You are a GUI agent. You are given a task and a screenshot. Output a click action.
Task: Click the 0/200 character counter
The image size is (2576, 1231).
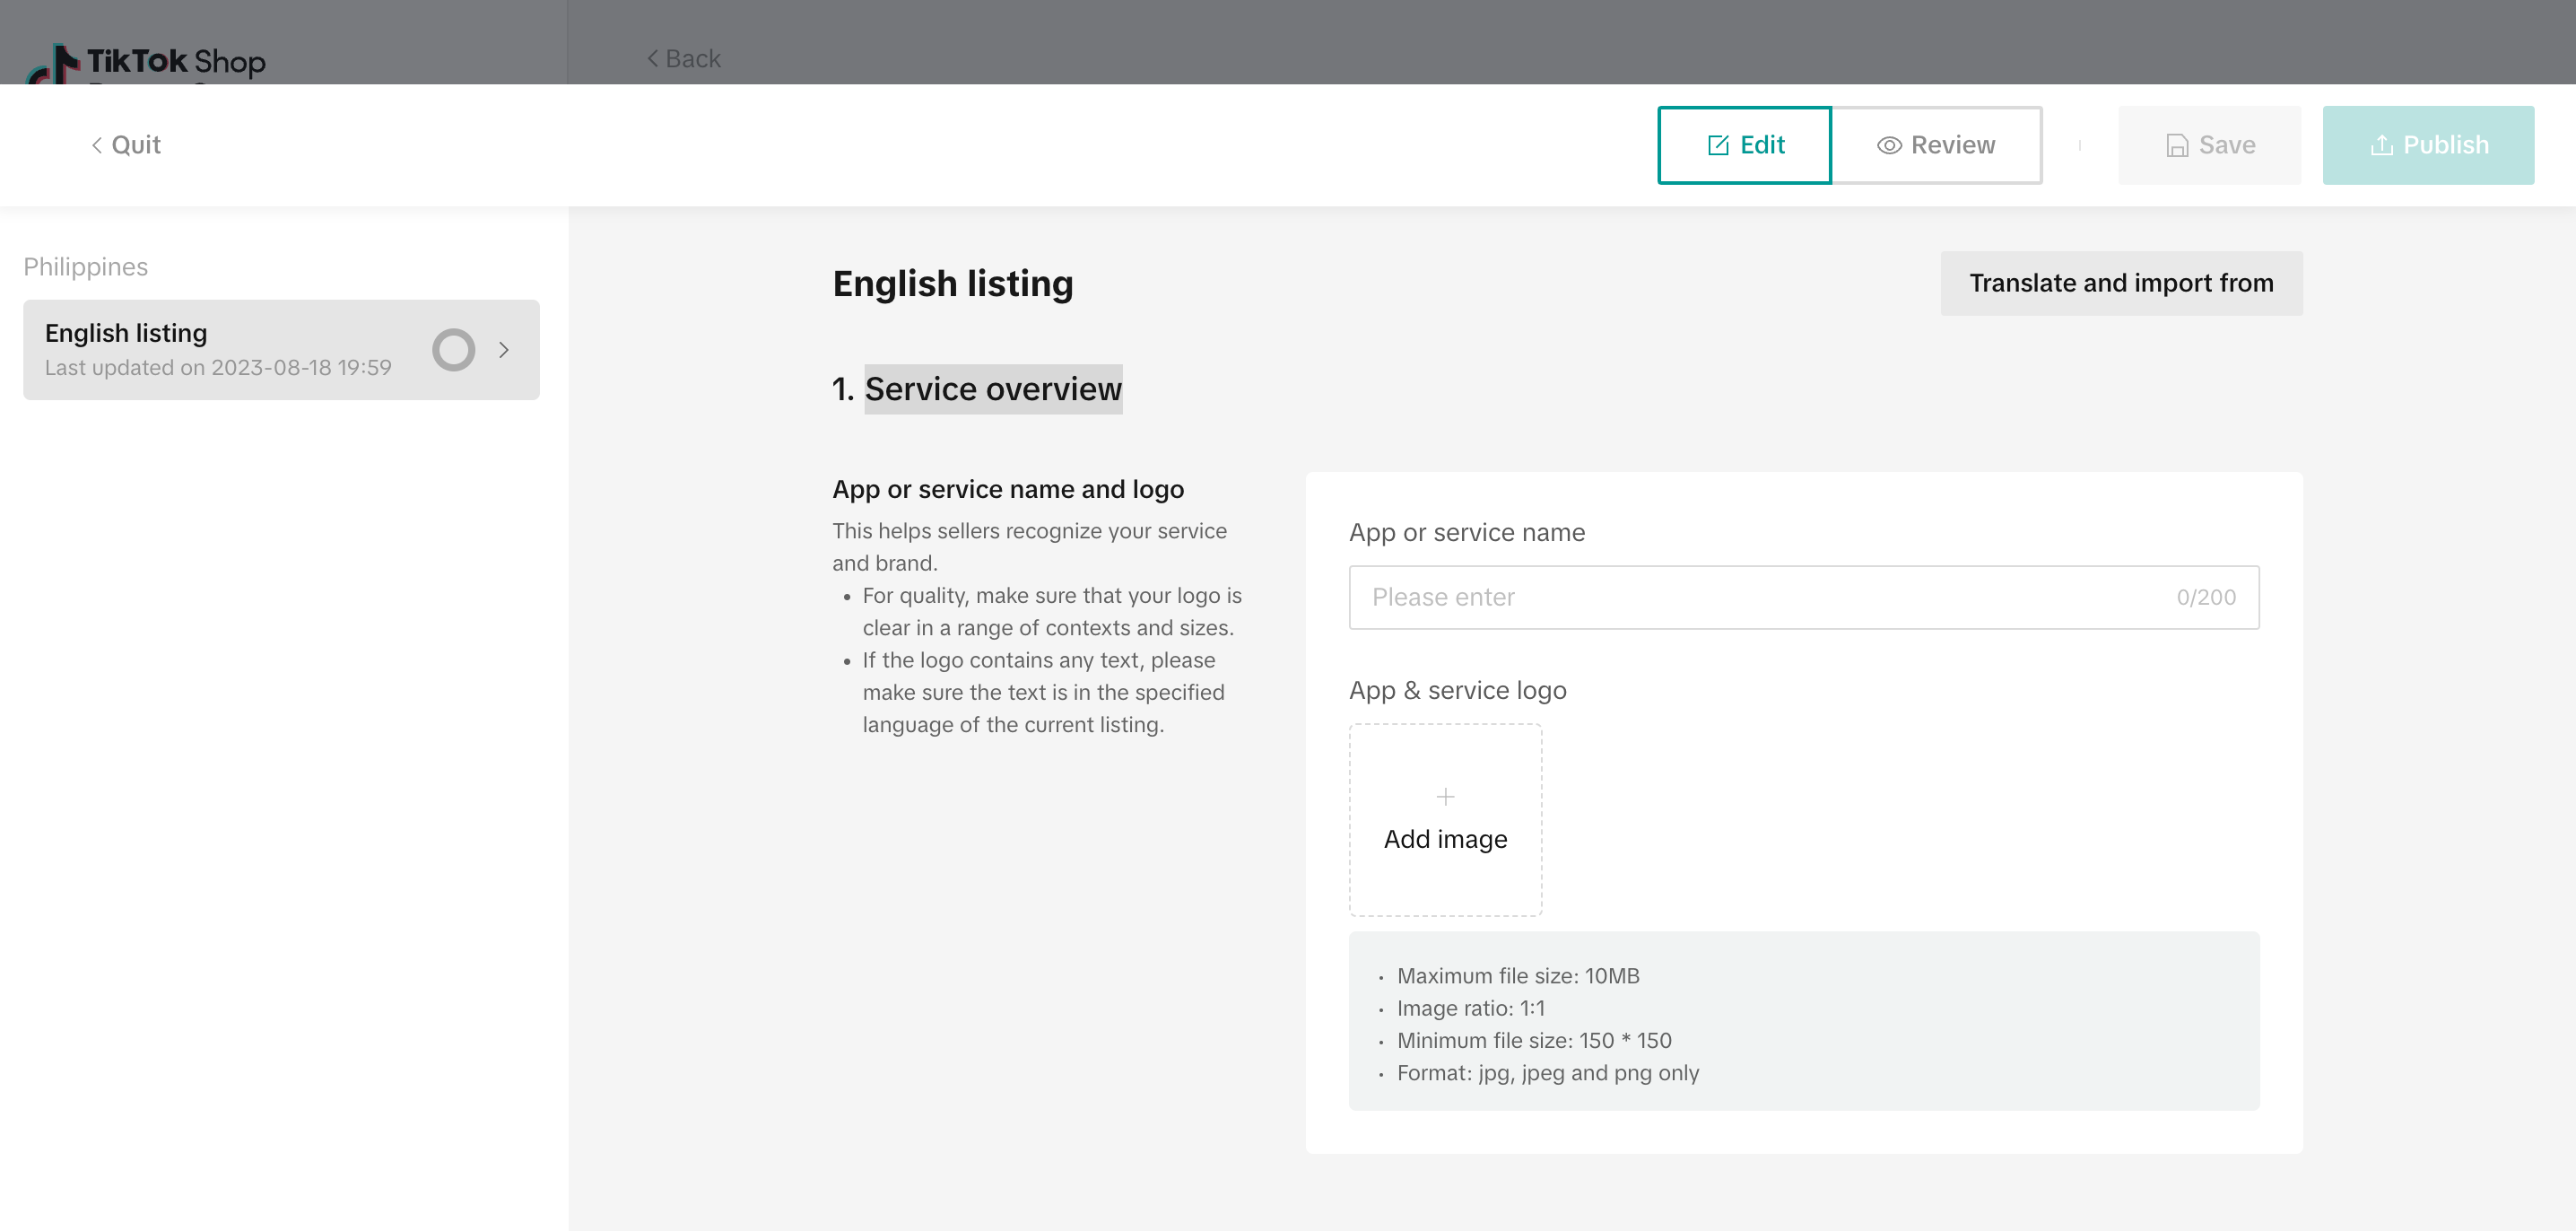pyautogui.click(x=2206, y=597)
